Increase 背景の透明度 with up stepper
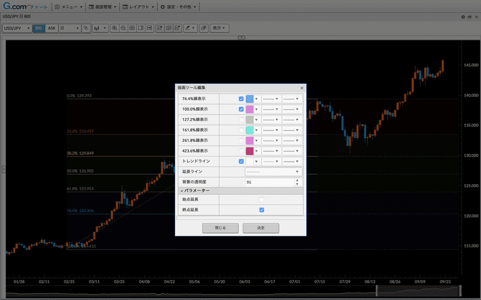 tap(297, 180)
